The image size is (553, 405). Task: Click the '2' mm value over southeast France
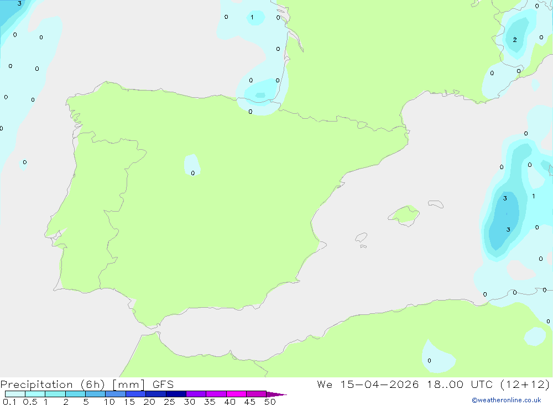pyautogui.click(x=515, y=40)
